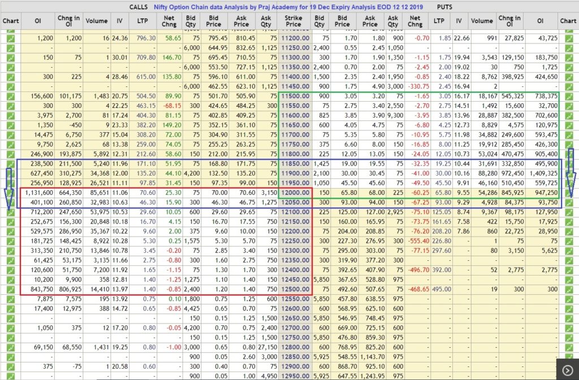This screenshot has width=579, height=380.
Task: Click the PUTS section label at top
Action: [x=448, y=7]
